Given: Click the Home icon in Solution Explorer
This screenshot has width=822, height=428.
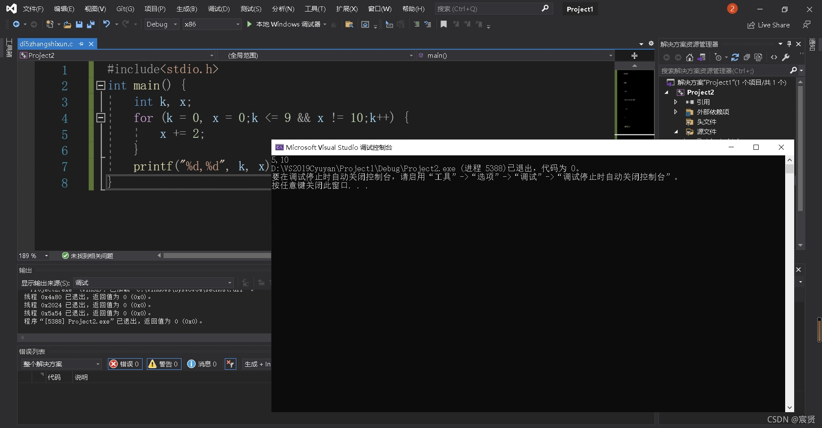Looking at the screenshot, I should [x=689, y=57].
